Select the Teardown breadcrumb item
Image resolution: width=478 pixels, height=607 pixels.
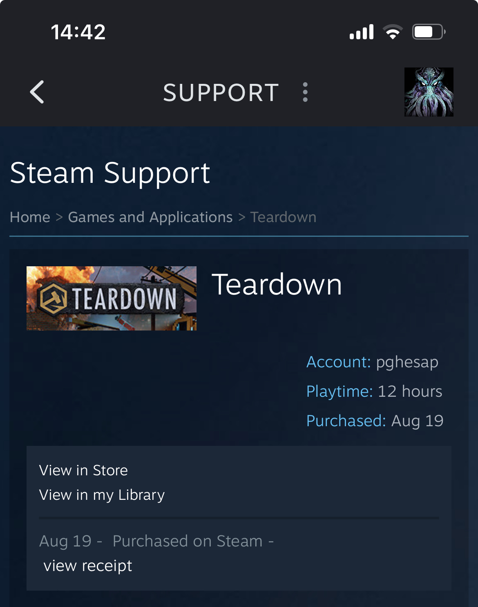(x=283, y=217)
